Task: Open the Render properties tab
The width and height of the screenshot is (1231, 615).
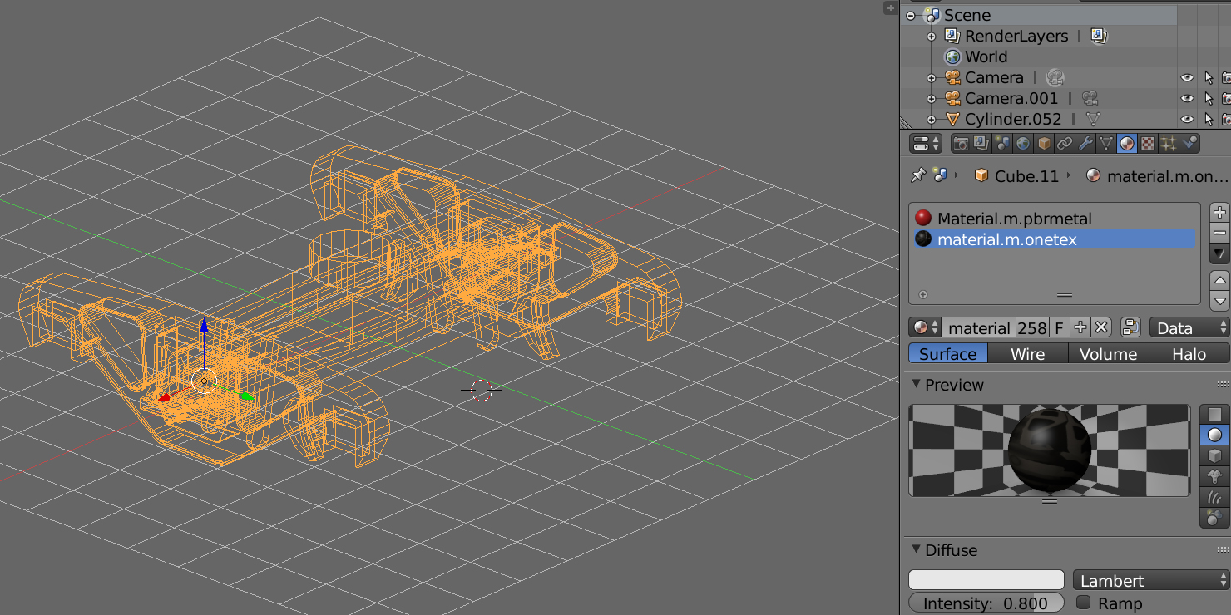Action: click(960, 143)
